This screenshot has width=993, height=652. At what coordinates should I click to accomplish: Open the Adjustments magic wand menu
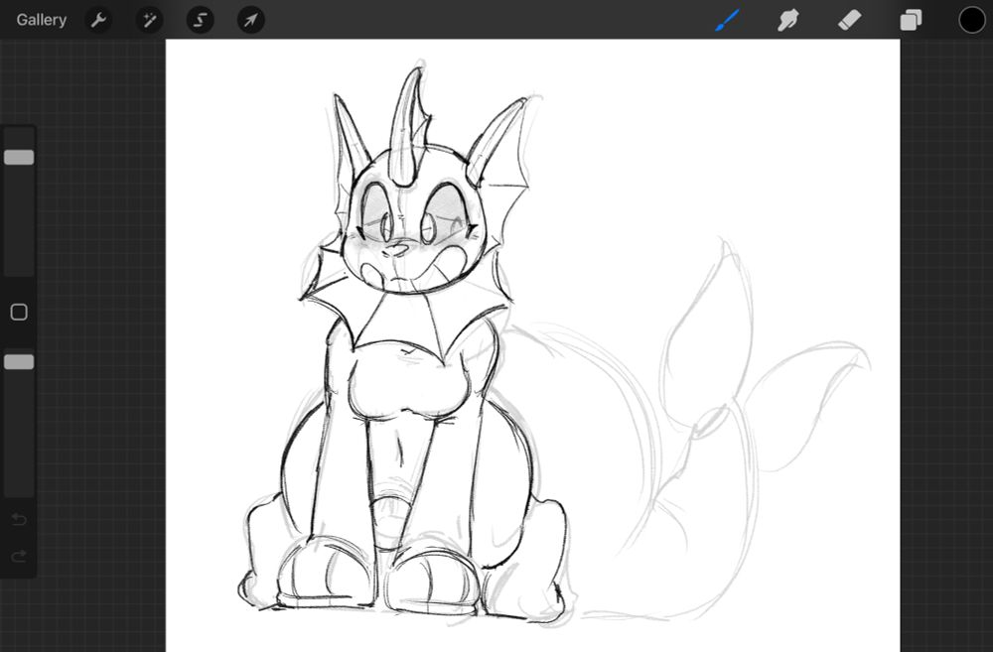150,20
